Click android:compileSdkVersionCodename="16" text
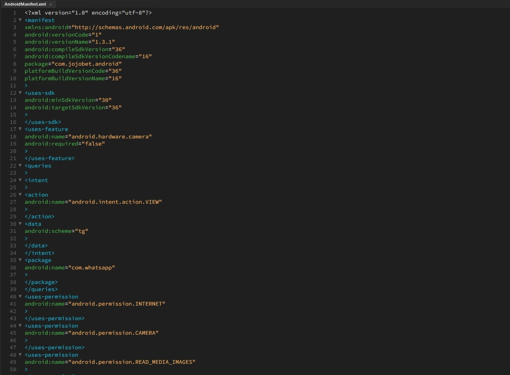Screen dimensions: 510x375 coord(88,56)
